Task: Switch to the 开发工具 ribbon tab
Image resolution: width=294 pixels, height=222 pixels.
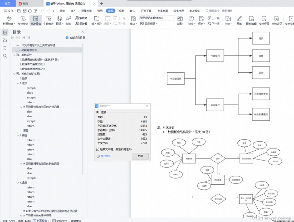Action: (x=146, y=11)
